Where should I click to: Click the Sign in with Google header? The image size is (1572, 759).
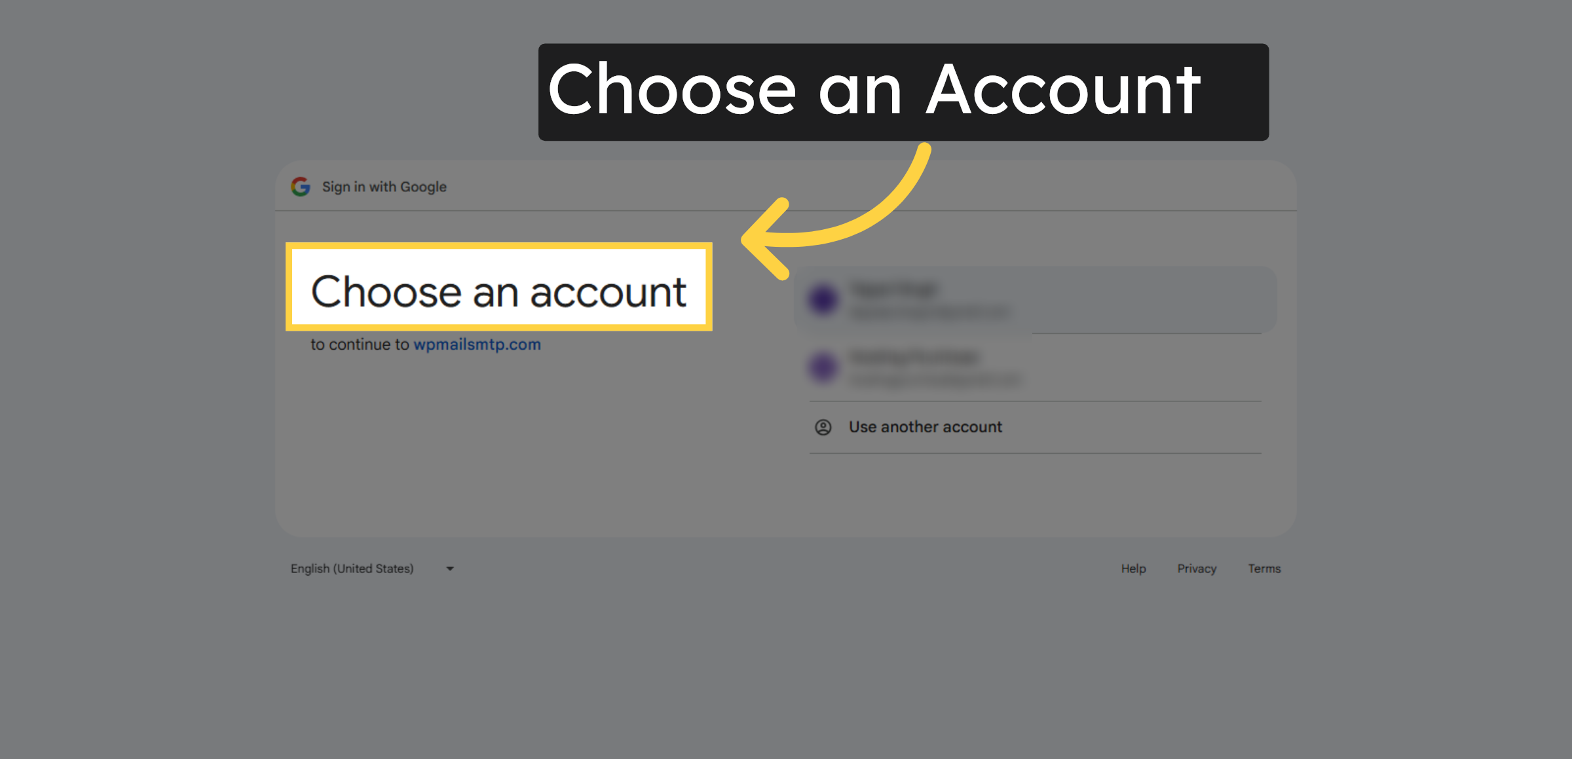[x=383, y=187]
